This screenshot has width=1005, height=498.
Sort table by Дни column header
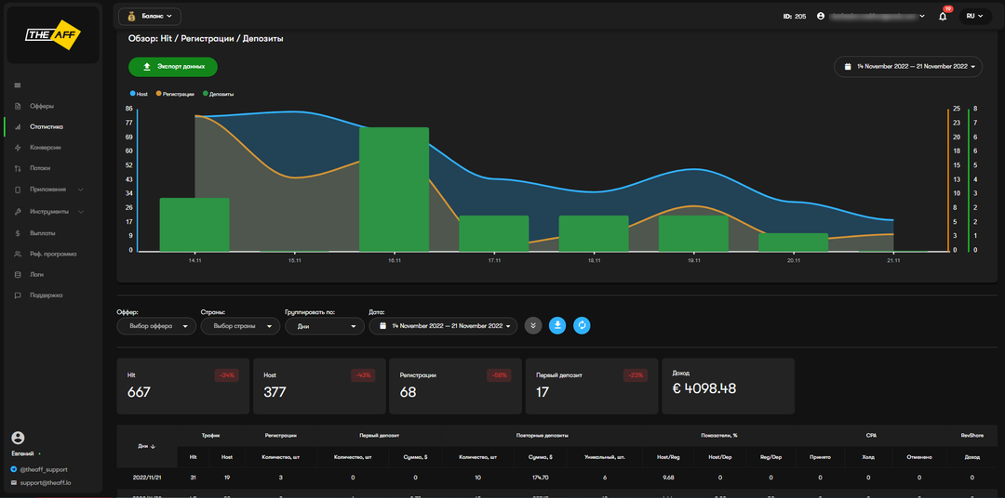pos(146,446)
